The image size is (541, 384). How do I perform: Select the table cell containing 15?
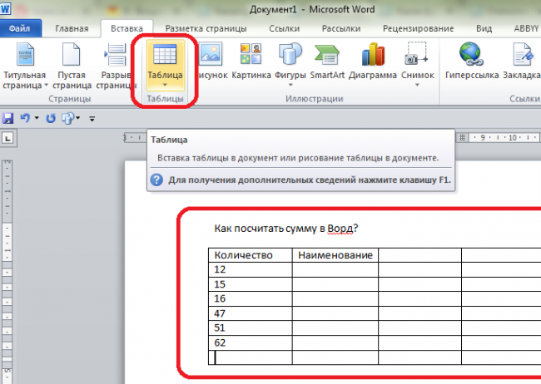(x=251, y=284)
